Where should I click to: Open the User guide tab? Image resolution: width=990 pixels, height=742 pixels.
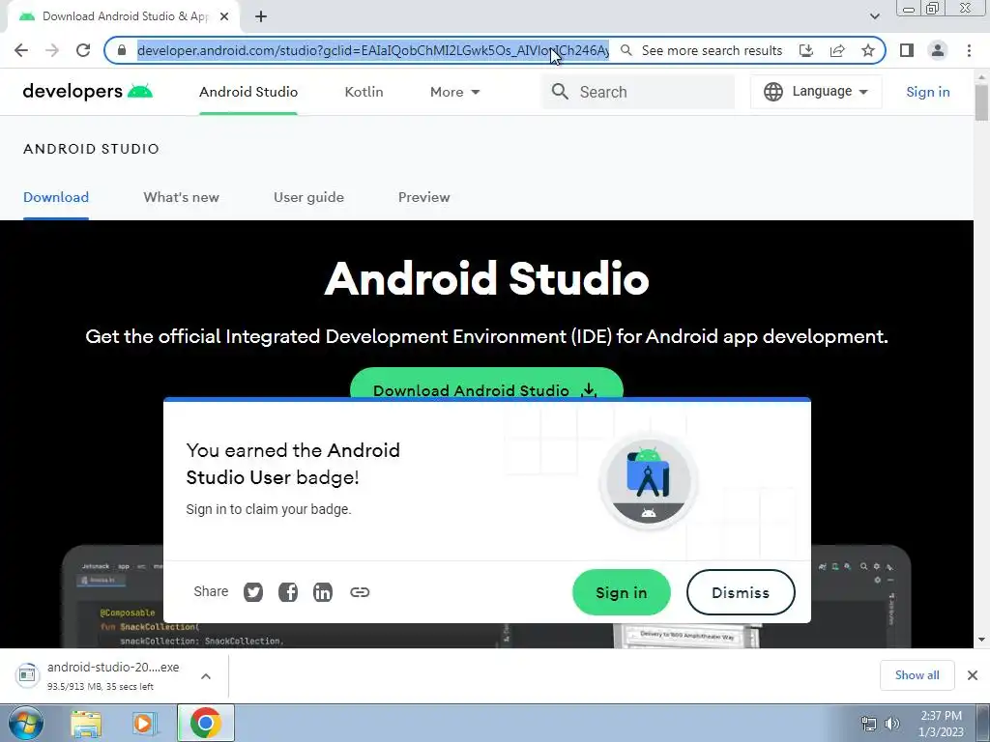pyautogui.click(x=308, y=197)
